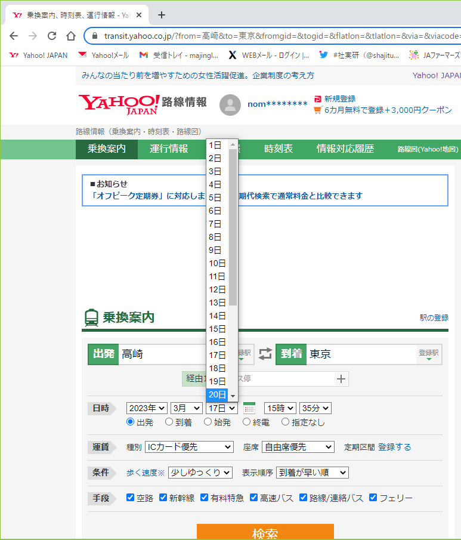Uncheck 高速バス checkbox
Image resolution: width=461 pixels, height=540 pixels.
click(253, 497)
